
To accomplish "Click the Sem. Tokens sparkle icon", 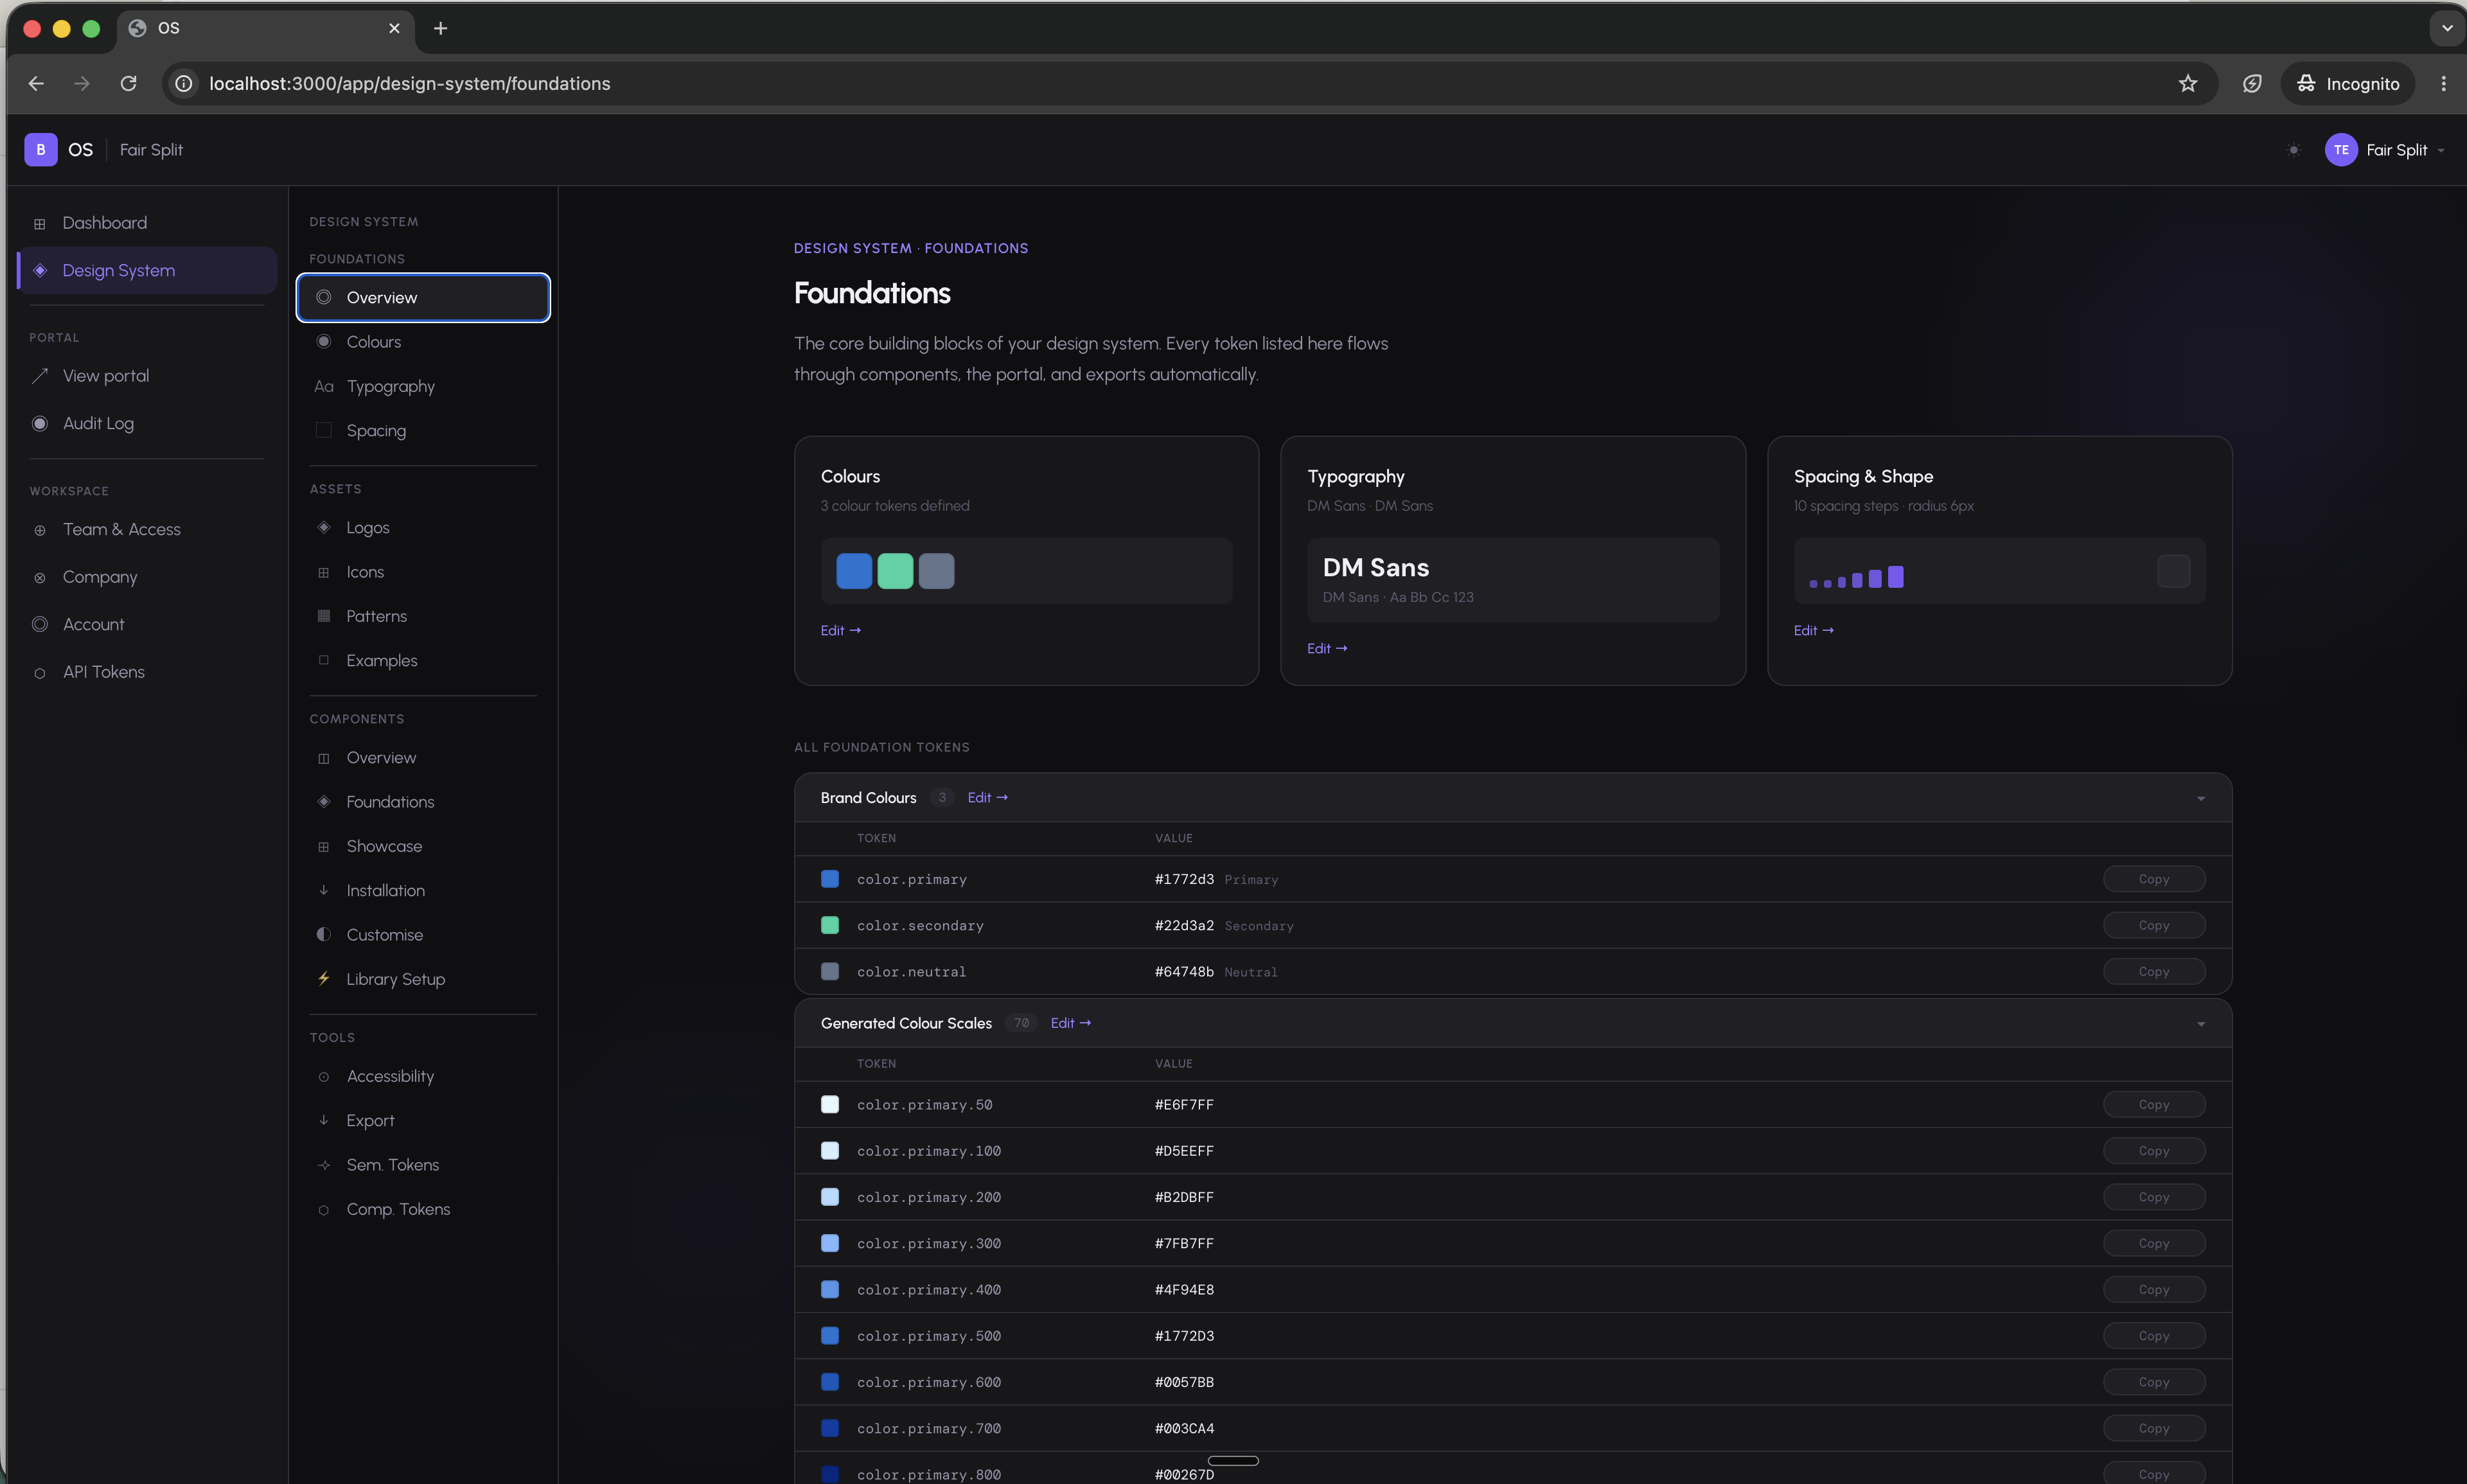I will point(324,1165).
